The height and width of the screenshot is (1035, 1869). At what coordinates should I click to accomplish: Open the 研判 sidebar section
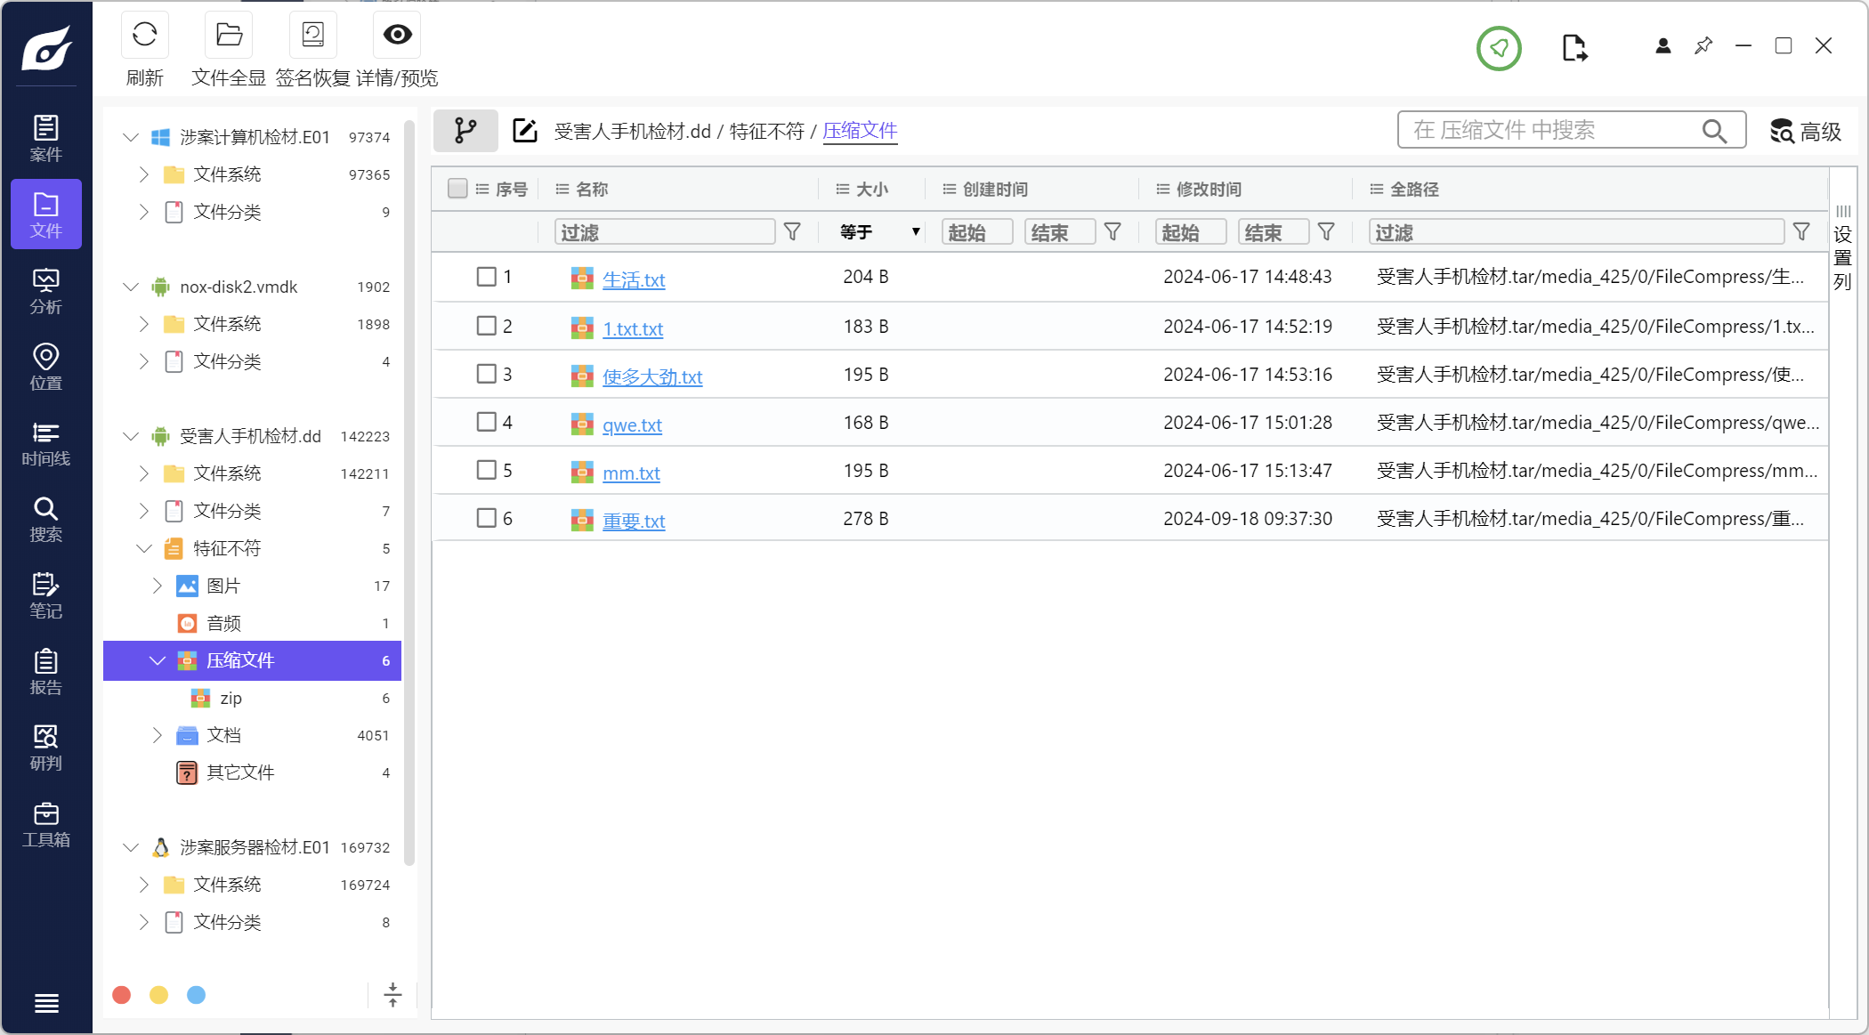tap(46, 748)
